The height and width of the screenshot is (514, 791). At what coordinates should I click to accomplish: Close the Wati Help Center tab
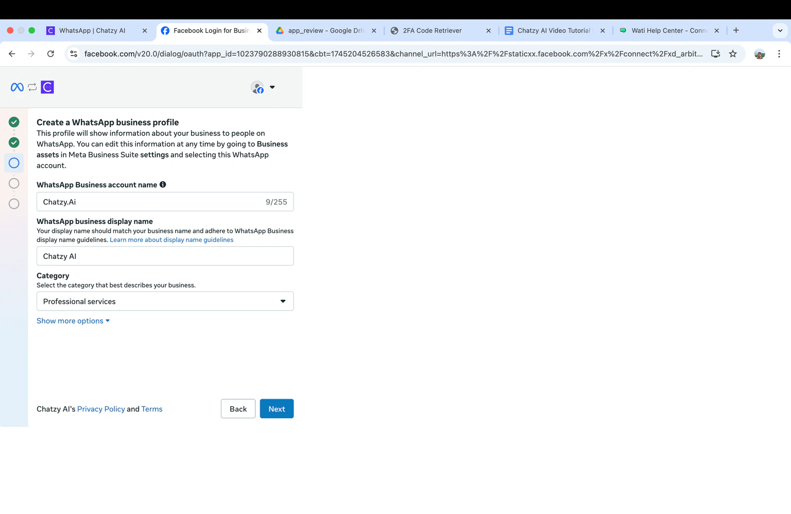[x=716, y=31]
